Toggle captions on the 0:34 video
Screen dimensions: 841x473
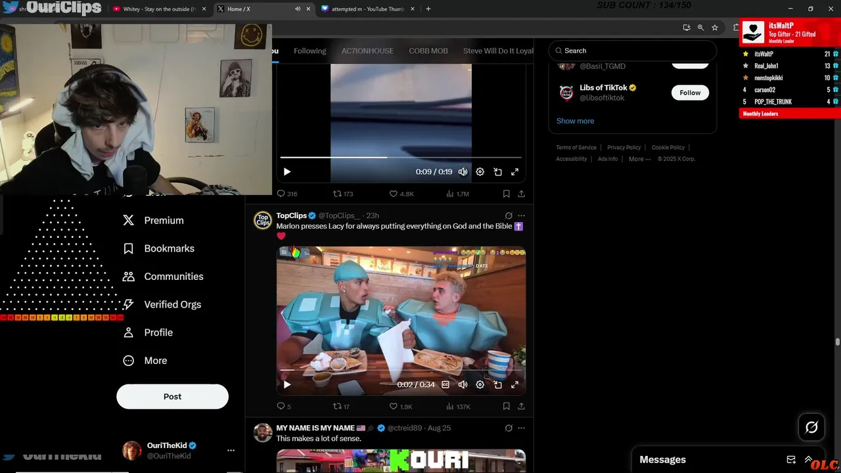pyautogui.click(x=445, y=384)
